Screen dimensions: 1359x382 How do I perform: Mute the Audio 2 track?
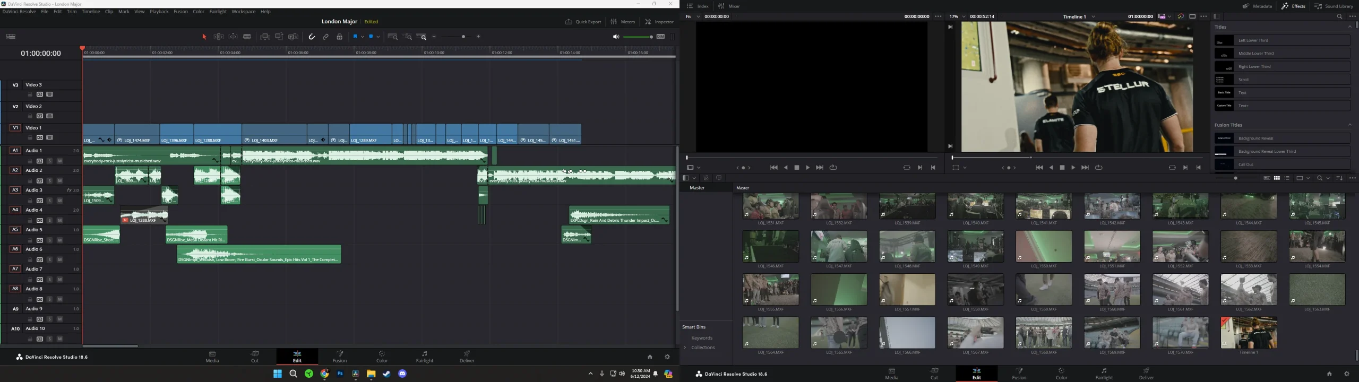point(60,181)
